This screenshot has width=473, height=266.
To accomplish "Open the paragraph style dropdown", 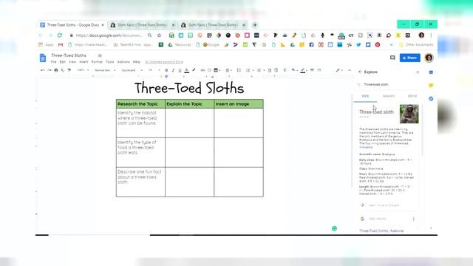I will (105, 70).
